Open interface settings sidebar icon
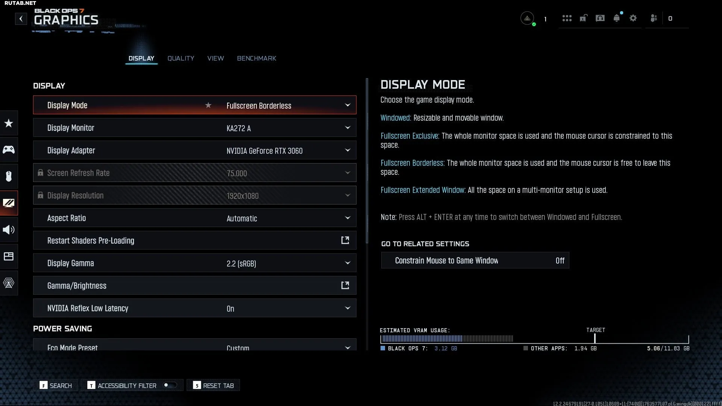Screen dimensions: 722x406 point(9,256)
